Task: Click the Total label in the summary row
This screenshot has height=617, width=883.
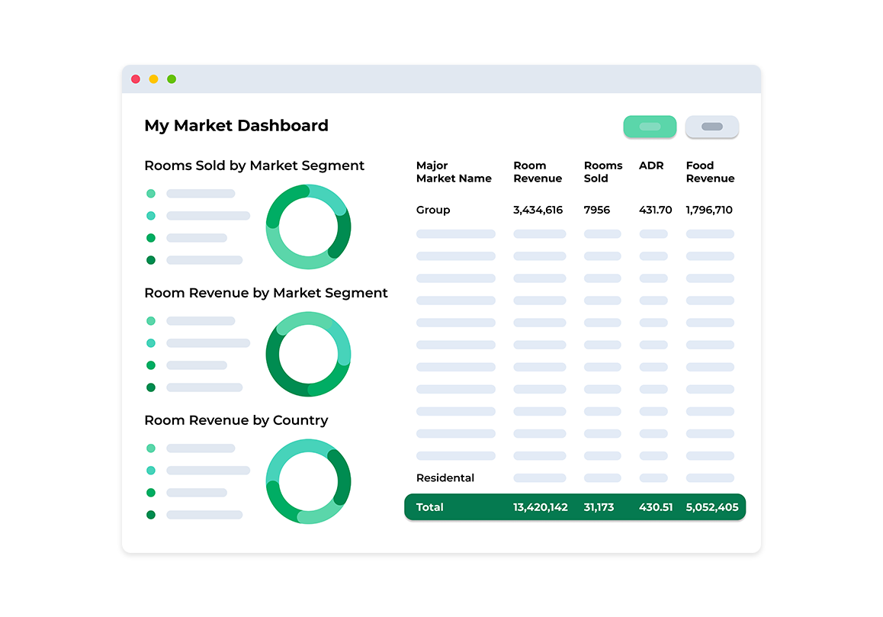Action: pos(429,507)
